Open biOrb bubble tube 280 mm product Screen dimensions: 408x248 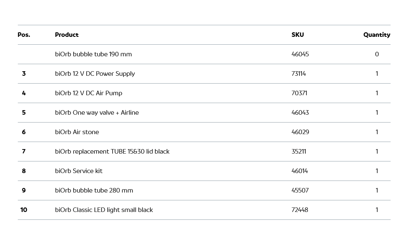point(94,190)
